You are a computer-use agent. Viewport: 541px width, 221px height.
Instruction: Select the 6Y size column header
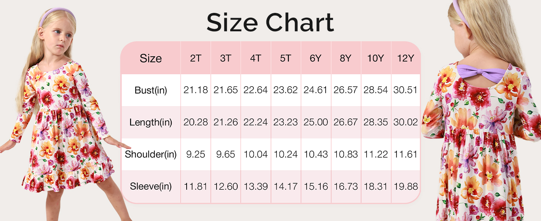(x=315, y=58)
